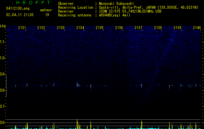Click the 0.9 kHz axis label
The image size is (204, 129).
[x=3, y=74]
